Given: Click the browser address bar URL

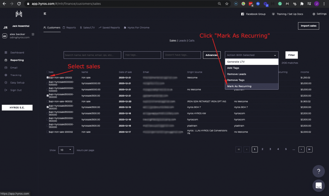Looking at the screenshot, I should [66, 4].
